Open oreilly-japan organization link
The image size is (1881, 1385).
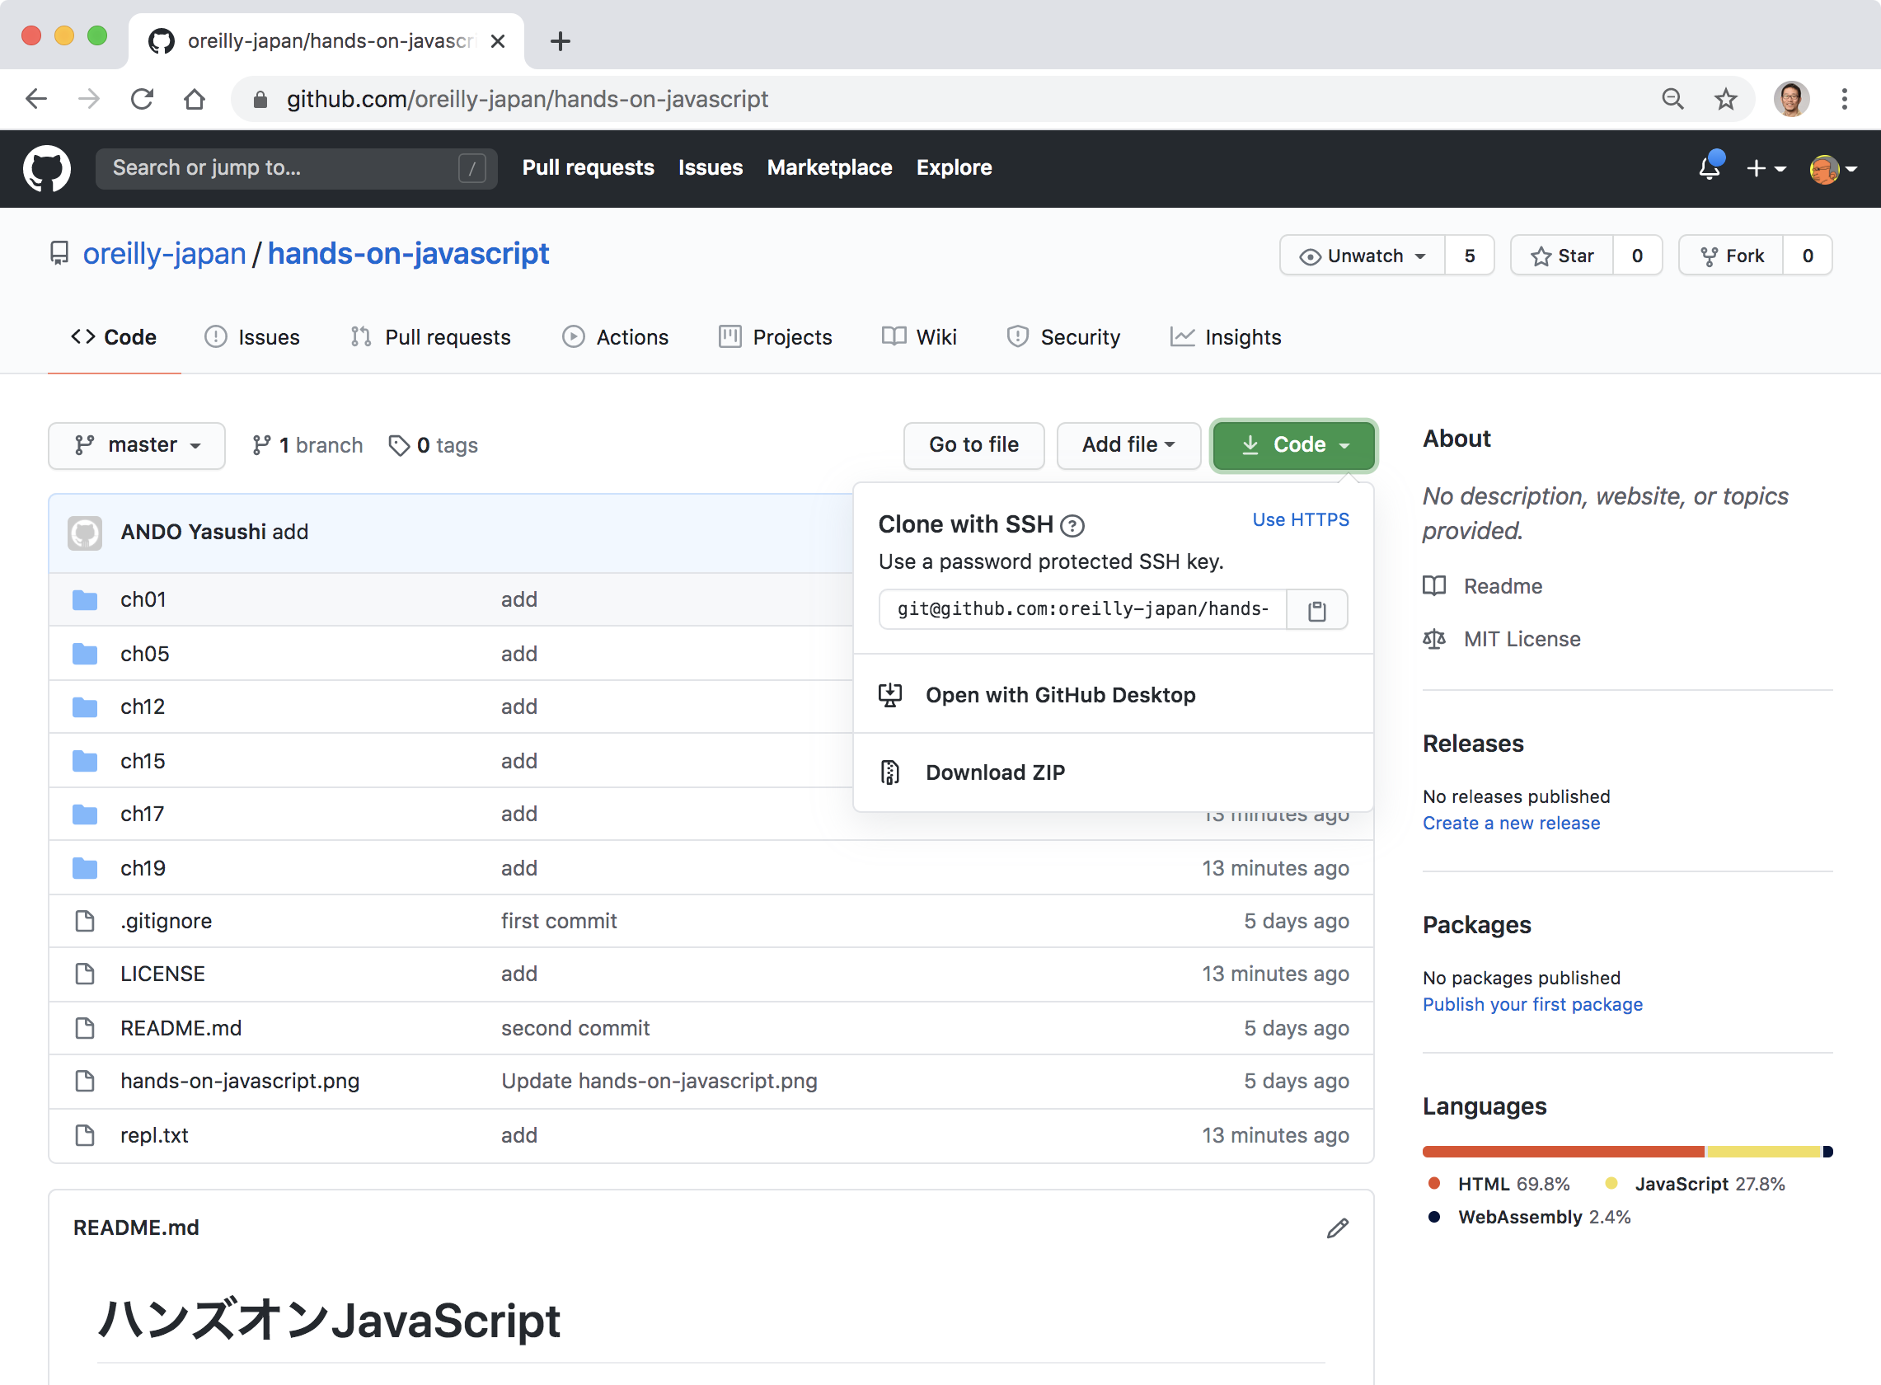164,253
